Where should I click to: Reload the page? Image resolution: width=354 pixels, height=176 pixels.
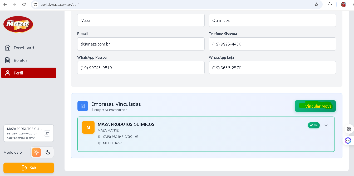pos(24,4)
